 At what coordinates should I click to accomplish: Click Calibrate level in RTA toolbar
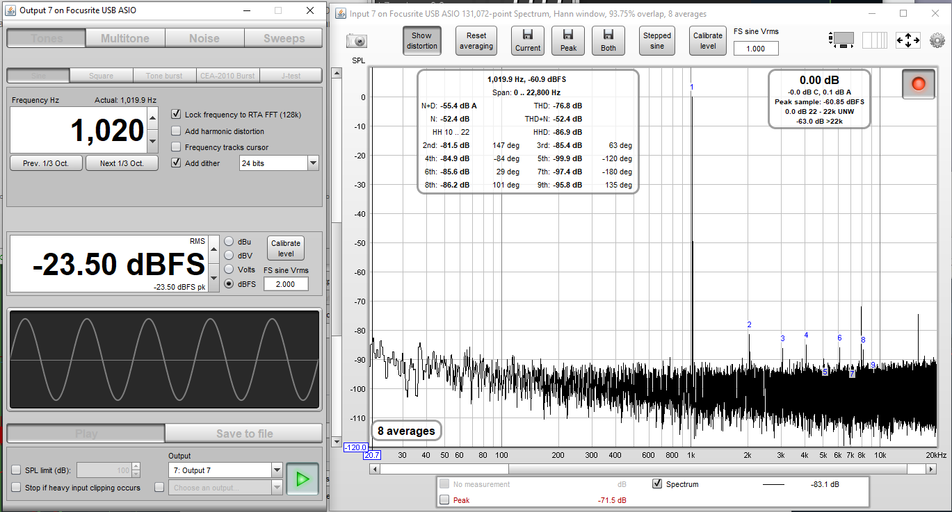coord(708,41)
